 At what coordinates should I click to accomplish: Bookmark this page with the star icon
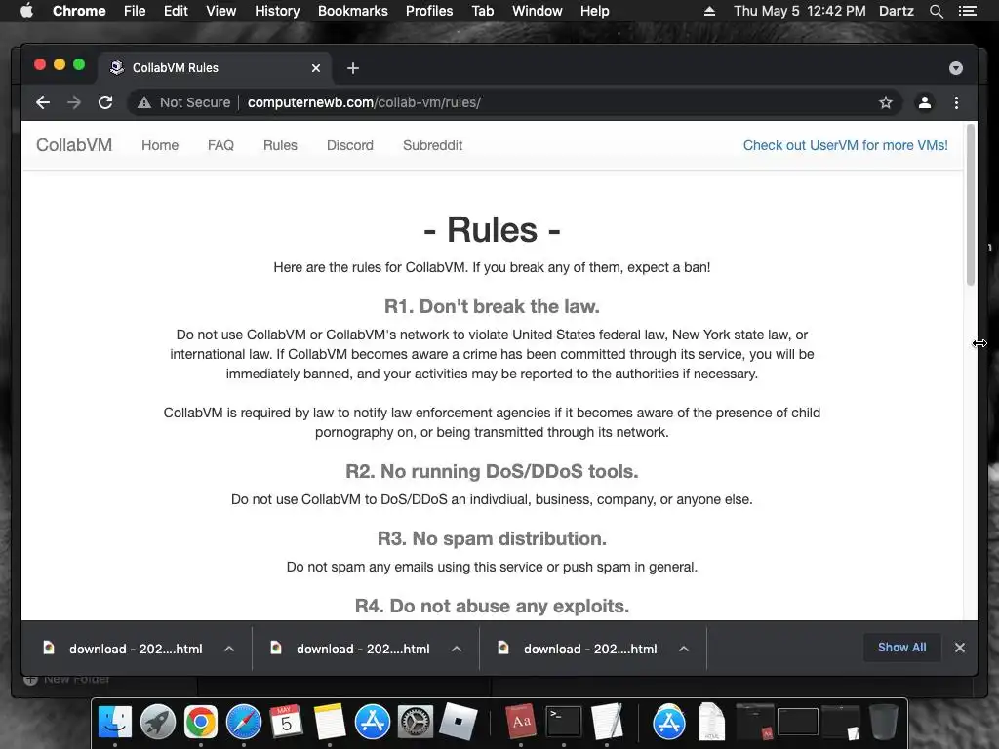point(886,102)
